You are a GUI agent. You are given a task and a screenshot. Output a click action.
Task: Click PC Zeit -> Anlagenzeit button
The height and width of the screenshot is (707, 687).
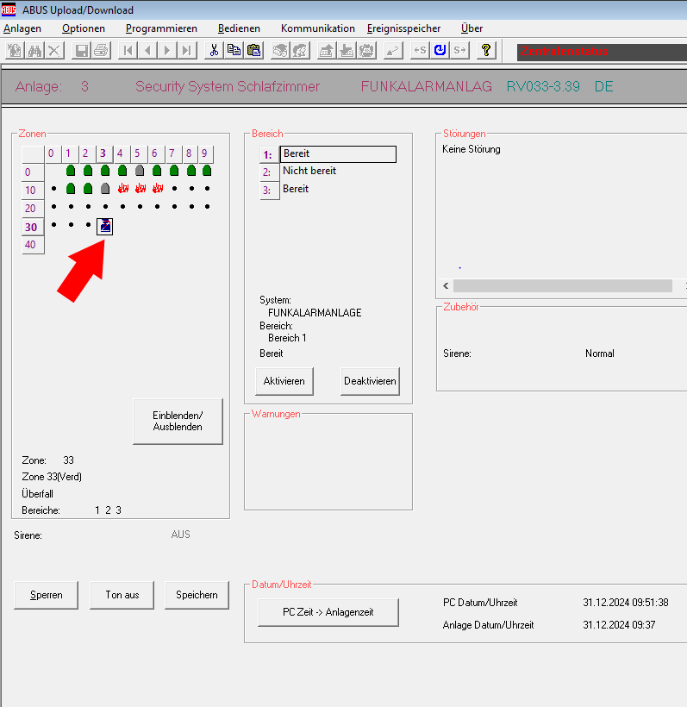point(328,612)
